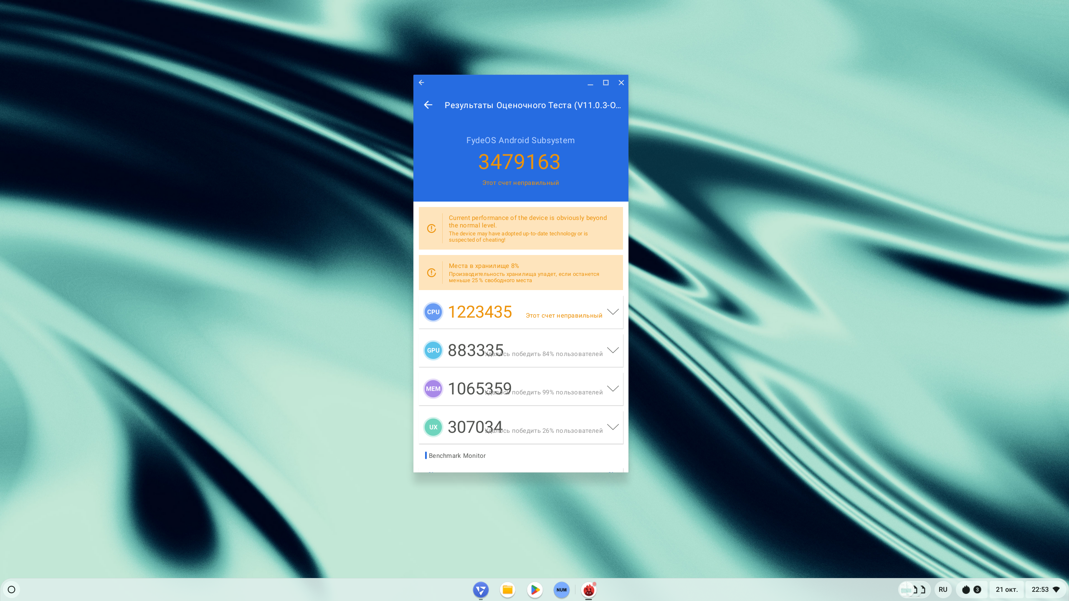1069x601 pixels.
Task: Open the Play Store from the shelf
Action: 534,590
